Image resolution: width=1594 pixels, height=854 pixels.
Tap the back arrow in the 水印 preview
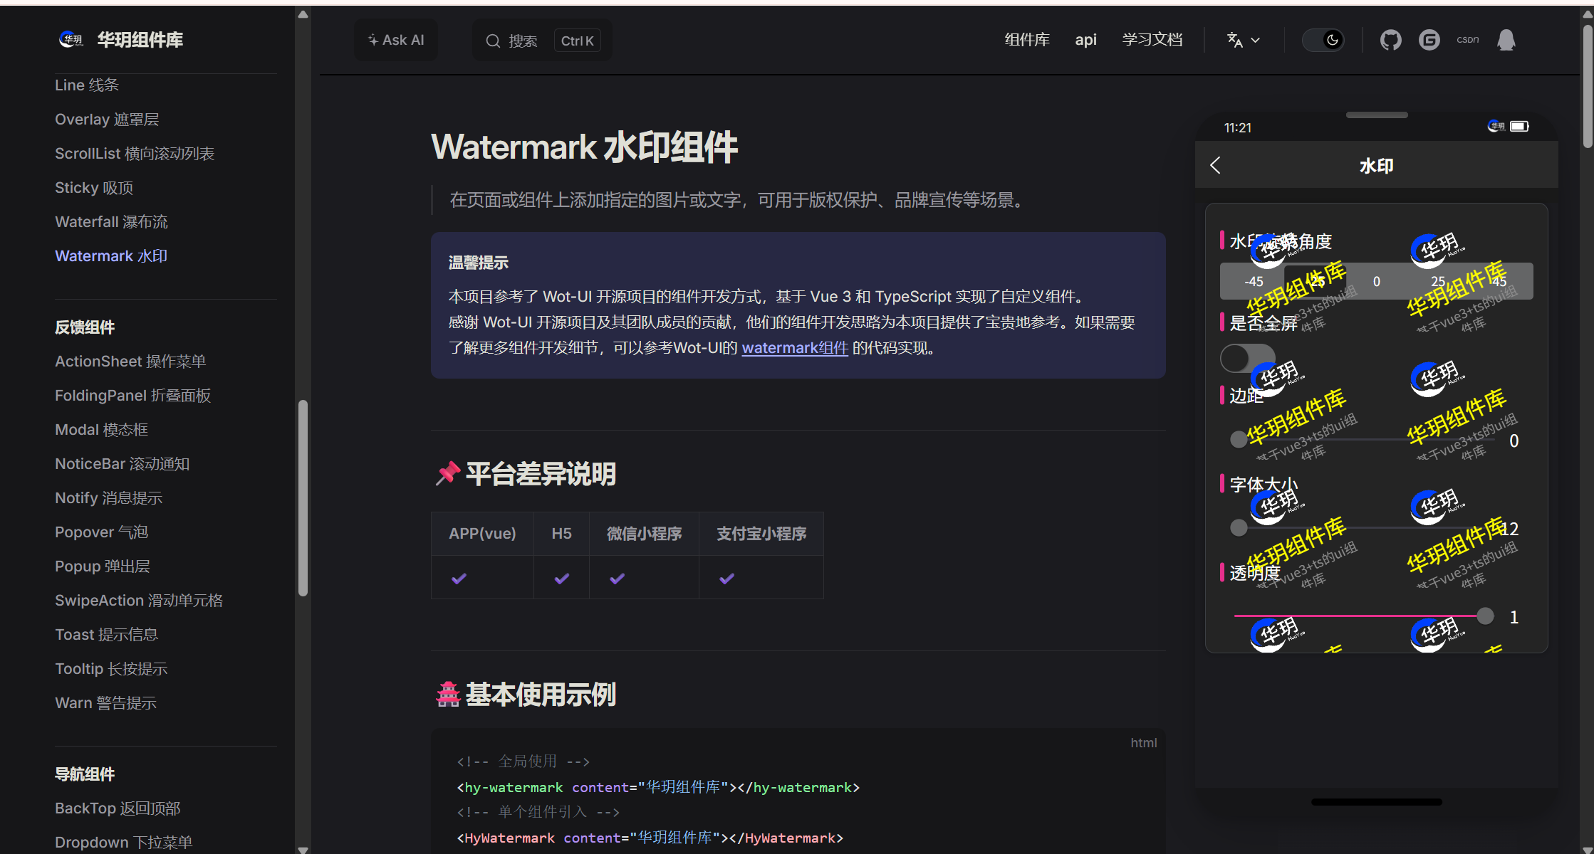(1215, 164)
